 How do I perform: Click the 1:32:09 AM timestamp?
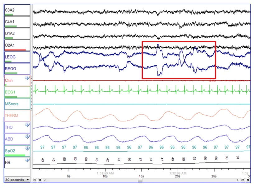point(178,173)
